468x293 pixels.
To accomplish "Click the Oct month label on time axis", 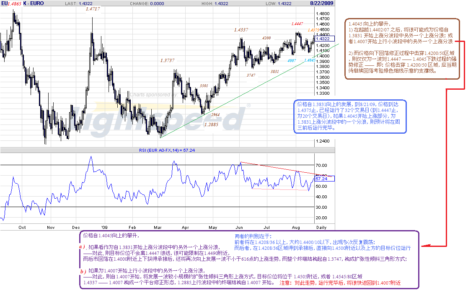I will 22,228.
